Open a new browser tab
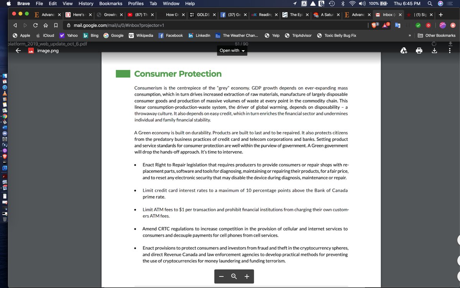 click(441, 15)
